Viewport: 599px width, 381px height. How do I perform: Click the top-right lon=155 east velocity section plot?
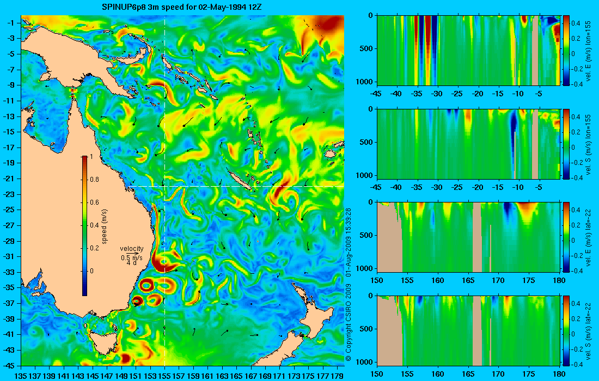(468, 51)
